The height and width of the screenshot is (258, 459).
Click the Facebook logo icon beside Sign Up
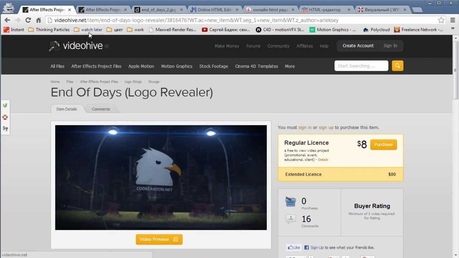coord(307,248)
